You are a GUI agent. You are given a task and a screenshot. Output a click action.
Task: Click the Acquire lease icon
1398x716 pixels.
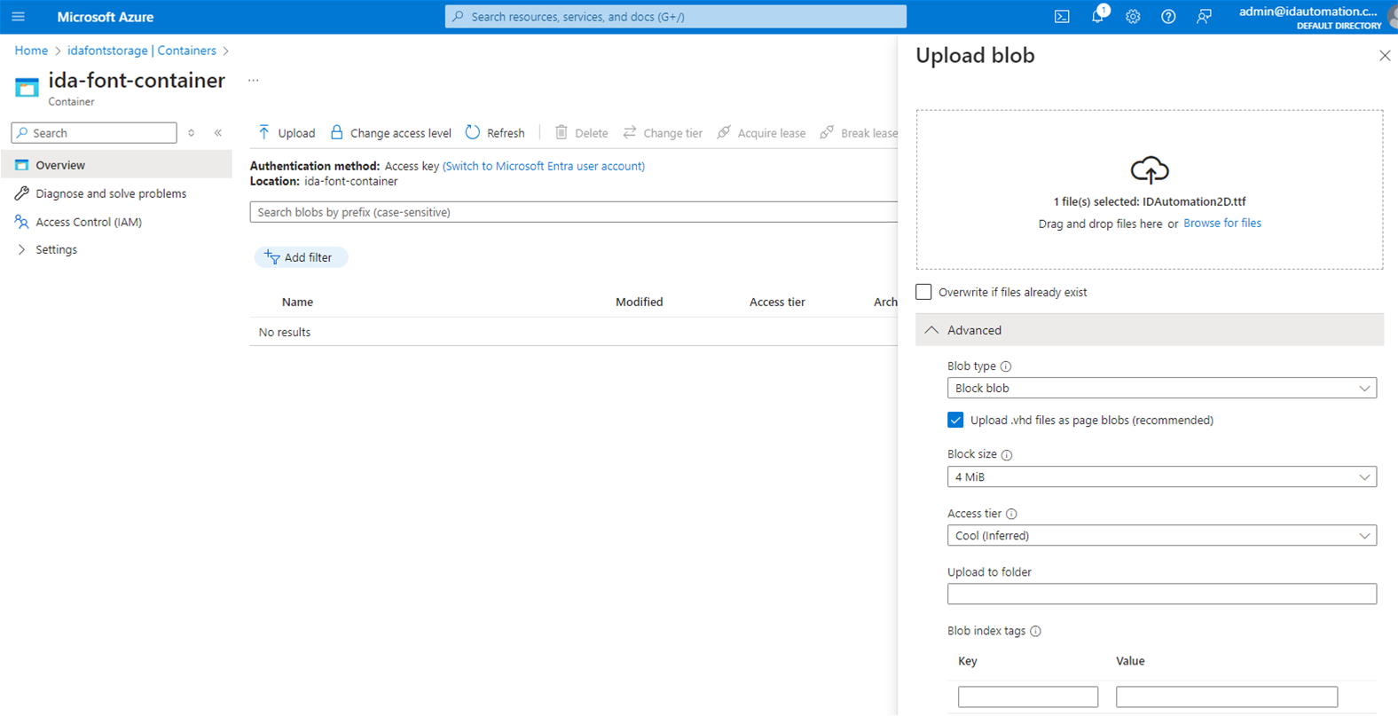click(724, 132)
